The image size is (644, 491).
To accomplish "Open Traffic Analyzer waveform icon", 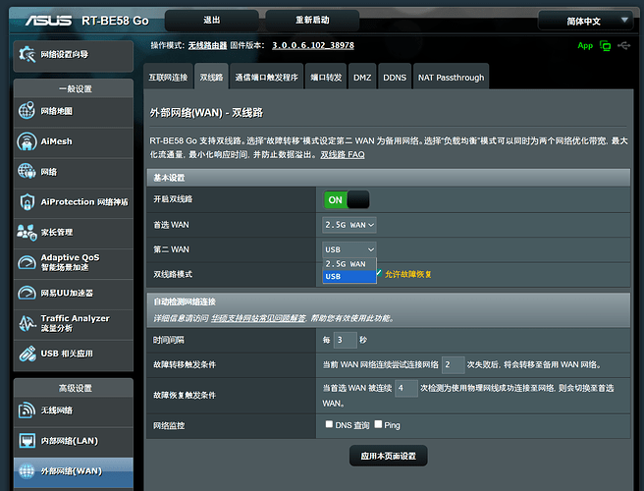I will [x=27, y=323].
